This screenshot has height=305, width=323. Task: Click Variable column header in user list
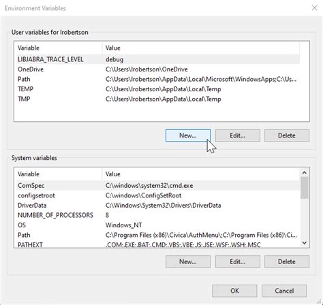pos(59,48)
